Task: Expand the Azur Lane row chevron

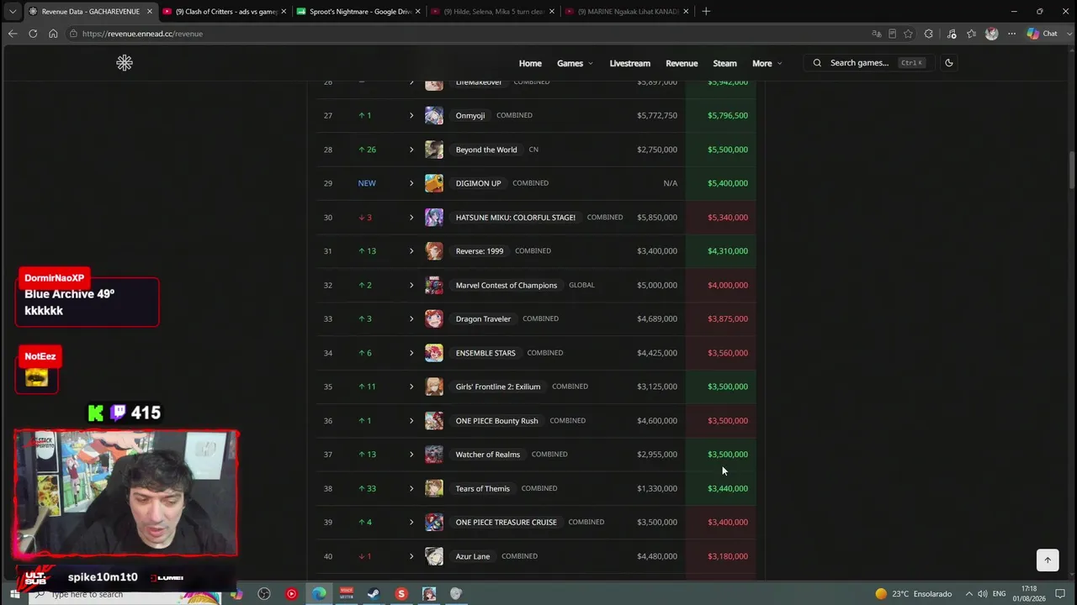Action: tap(411, 556)
